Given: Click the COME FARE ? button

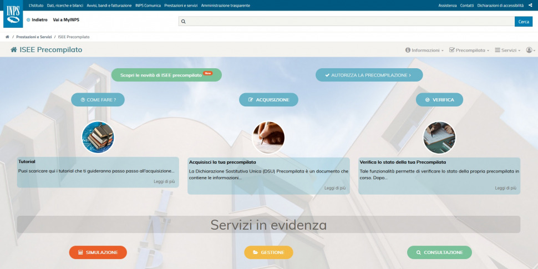Looking at the screenshot, I should coord(98,100).
